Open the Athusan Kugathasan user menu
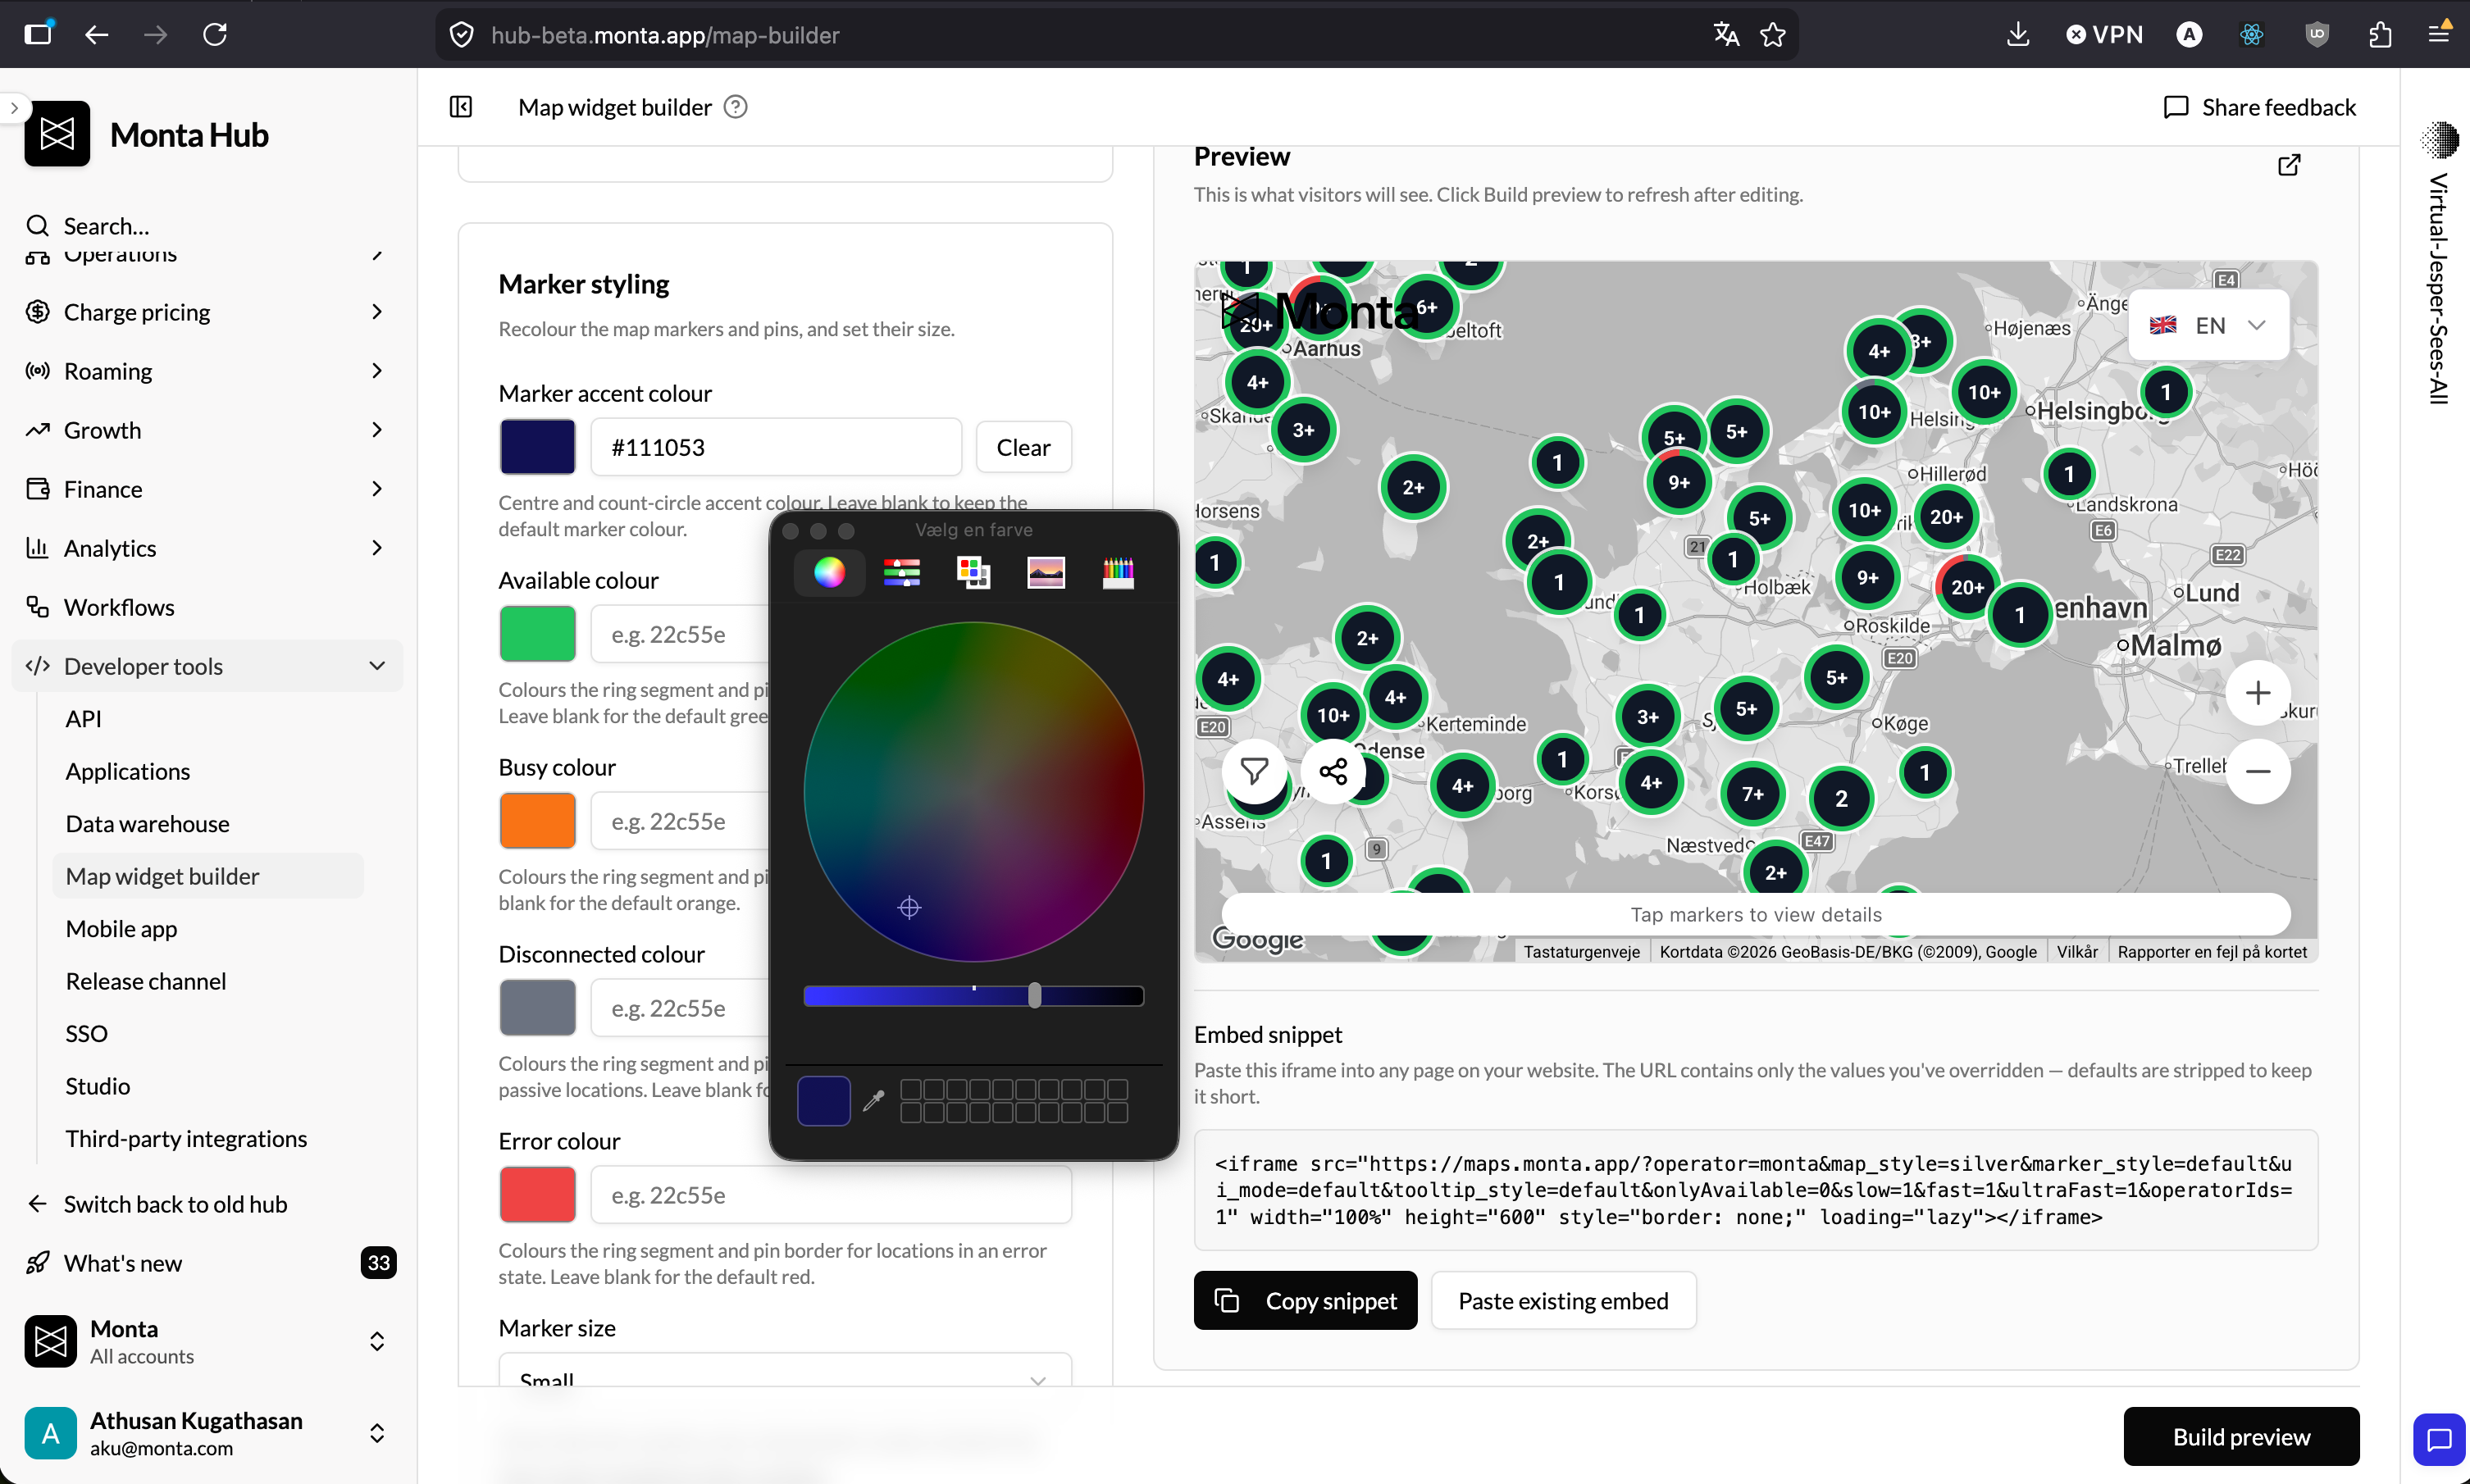This screenshot has height=1484, width=2470. (207, 1433)
